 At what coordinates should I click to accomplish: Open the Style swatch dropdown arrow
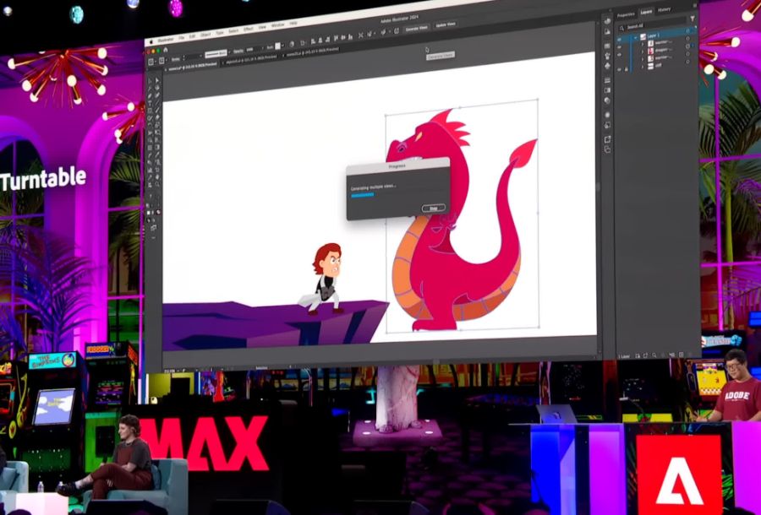click(282, 46)
